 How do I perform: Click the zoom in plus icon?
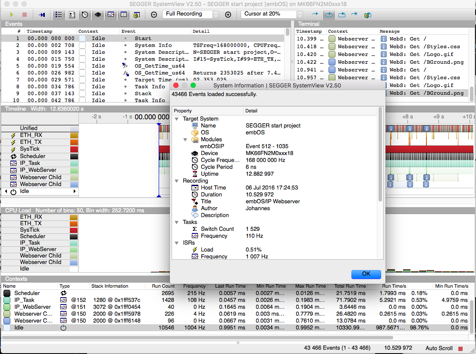[228, 15]
